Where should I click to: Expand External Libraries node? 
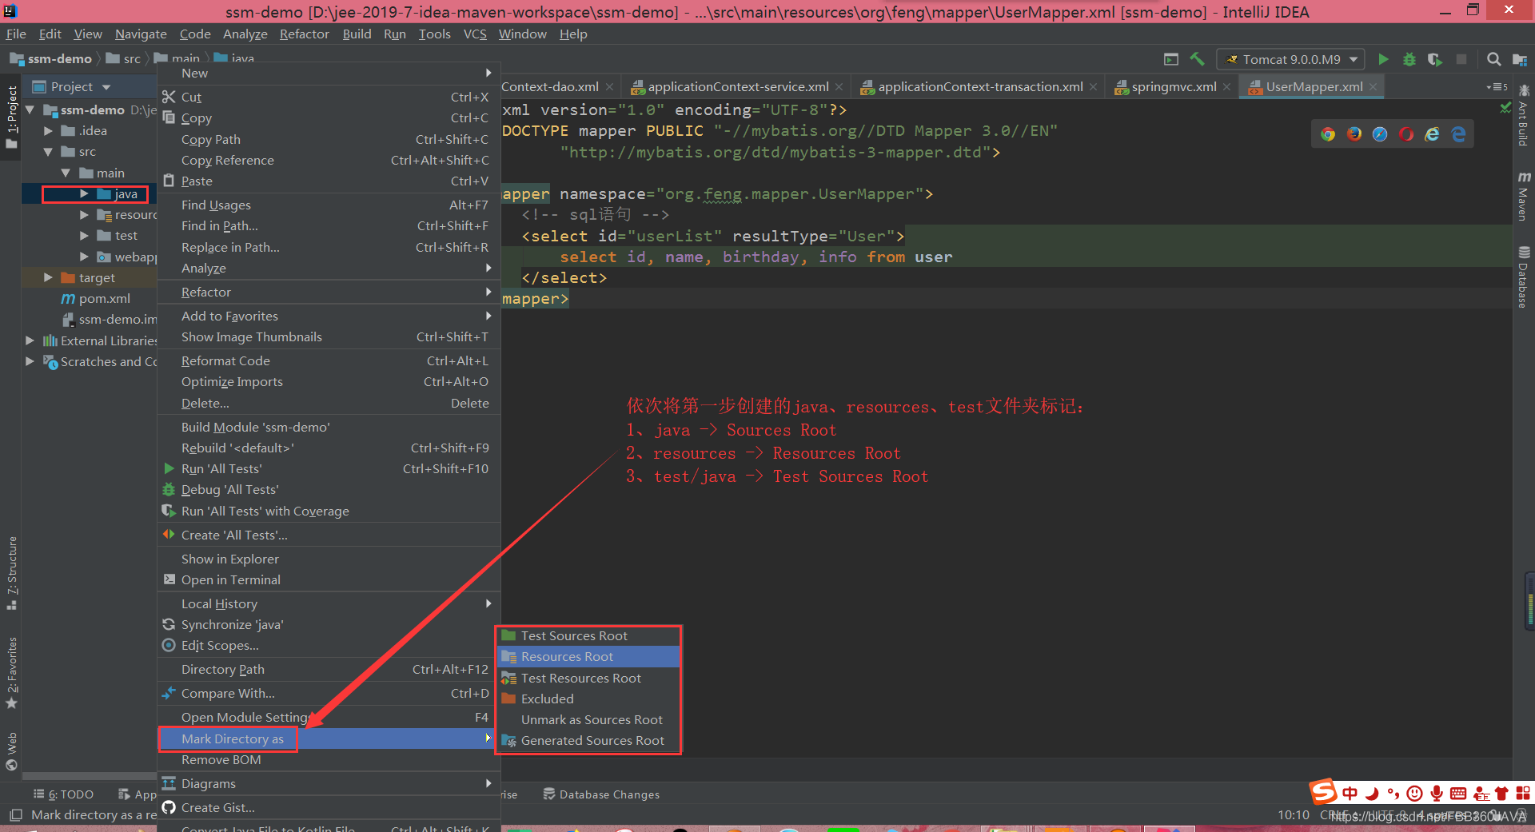30,340
